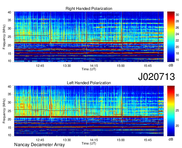Screen dimensions: 182x148
Task: Click the J020713 observation label
Action: pos(156,77)
